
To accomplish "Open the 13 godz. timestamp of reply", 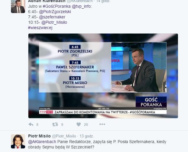I will [87, 136].
